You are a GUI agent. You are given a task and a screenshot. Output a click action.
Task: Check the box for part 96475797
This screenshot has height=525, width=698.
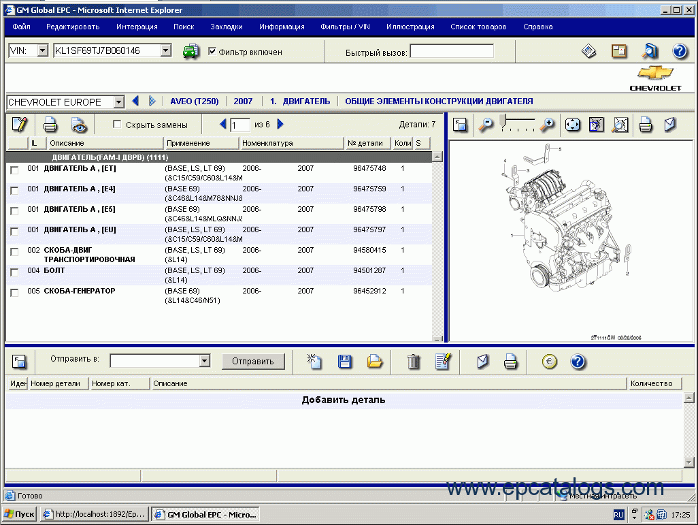[14, 232]
